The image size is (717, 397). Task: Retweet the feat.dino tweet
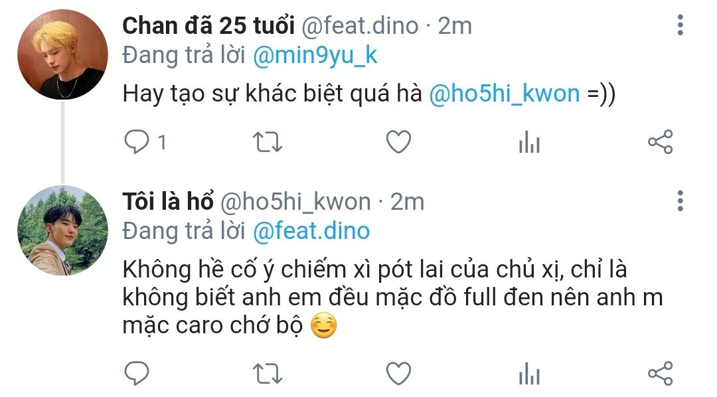(x=268, y=142)
